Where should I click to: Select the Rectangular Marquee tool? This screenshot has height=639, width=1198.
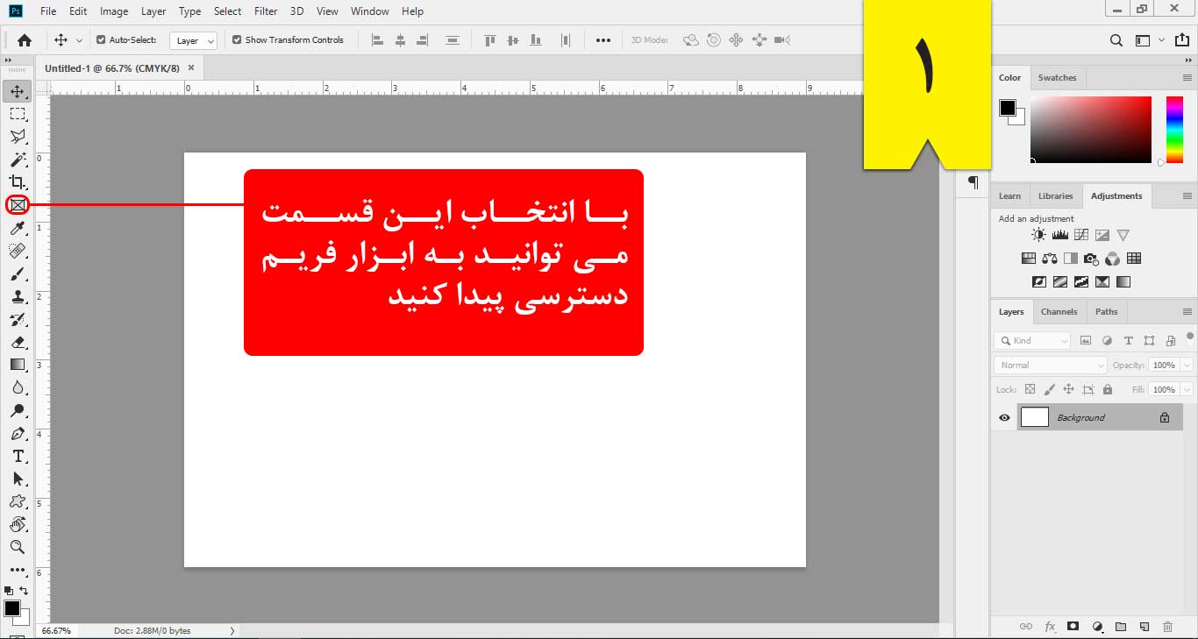tap(18, 114)
